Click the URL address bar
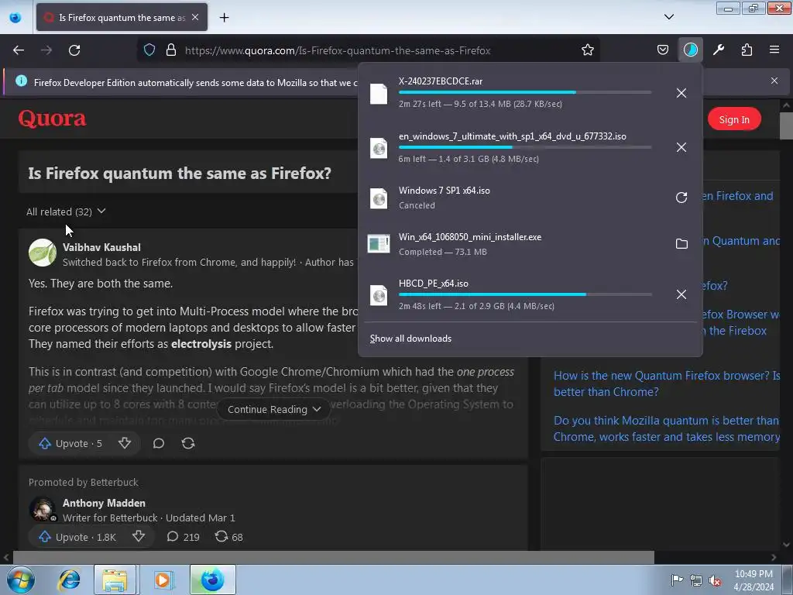793x595 pixels. point(369,50)
